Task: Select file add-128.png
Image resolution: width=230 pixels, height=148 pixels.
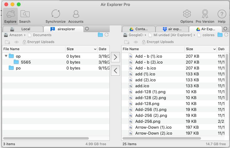Action: click(173, 103)
